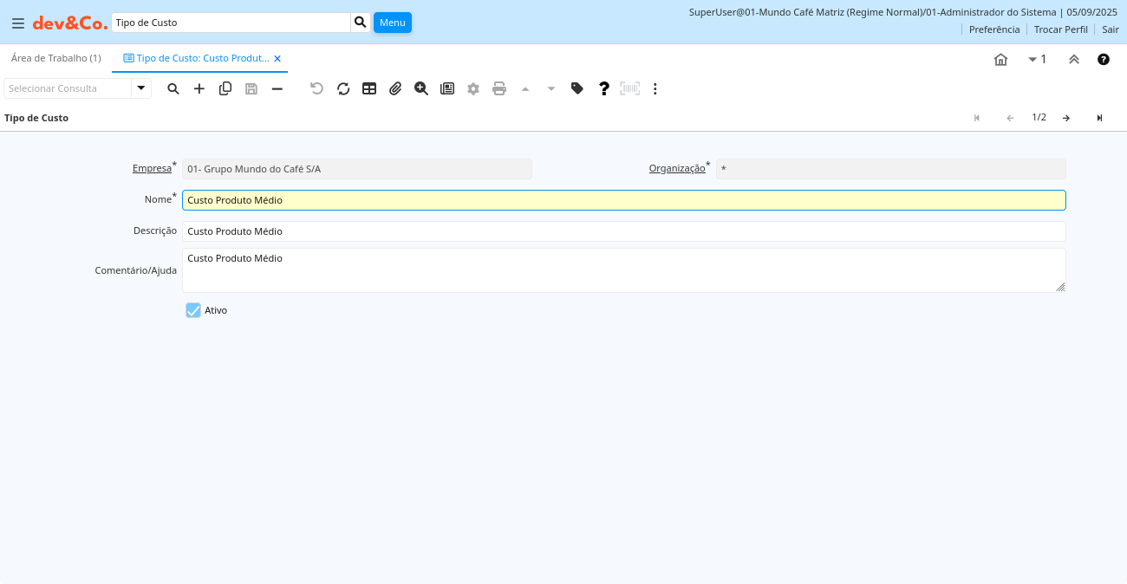Image resolution: width=1127 pixels, height=584 pixels.
Task: Close the Tipo de Custo tab
Action: click(x=277, y=58)
